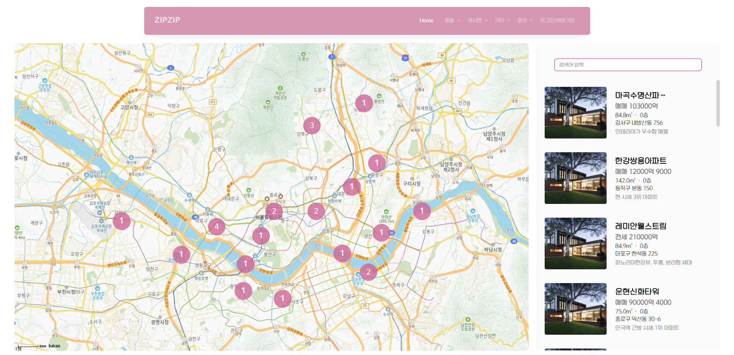Expand the chevron next to 게시판

click(486, 21)
